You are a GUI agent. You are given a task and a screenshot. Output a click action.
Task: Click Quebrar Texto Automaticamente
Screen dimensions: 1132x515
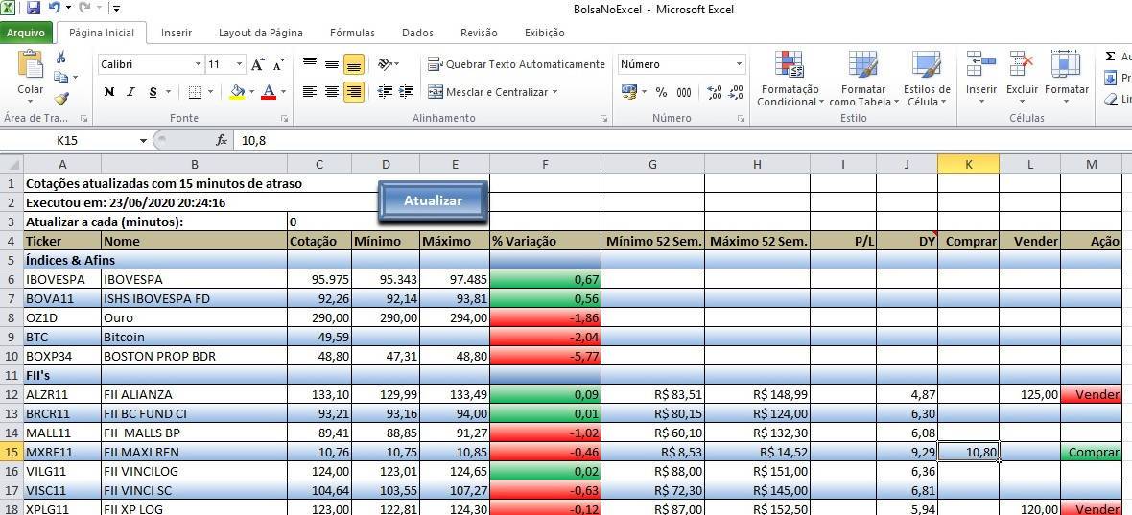pyautogui.click(x=516, y=64)
